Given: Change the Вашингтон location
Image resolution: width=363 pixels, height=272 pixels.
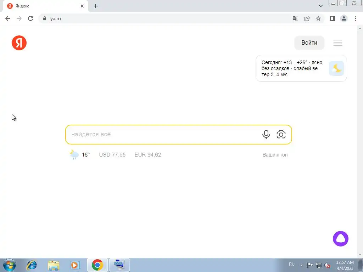Looking at the screenshot, I should pos(275,155).
